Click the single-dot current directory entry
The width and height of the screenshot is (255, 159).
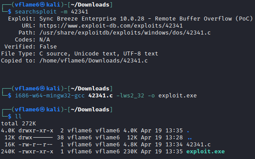pyautogui.click(x=188, y=131)
